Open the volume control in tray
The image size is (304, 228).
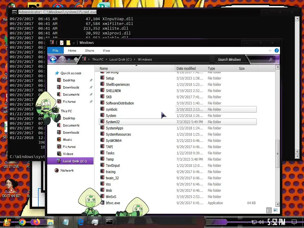click(261, 222)
